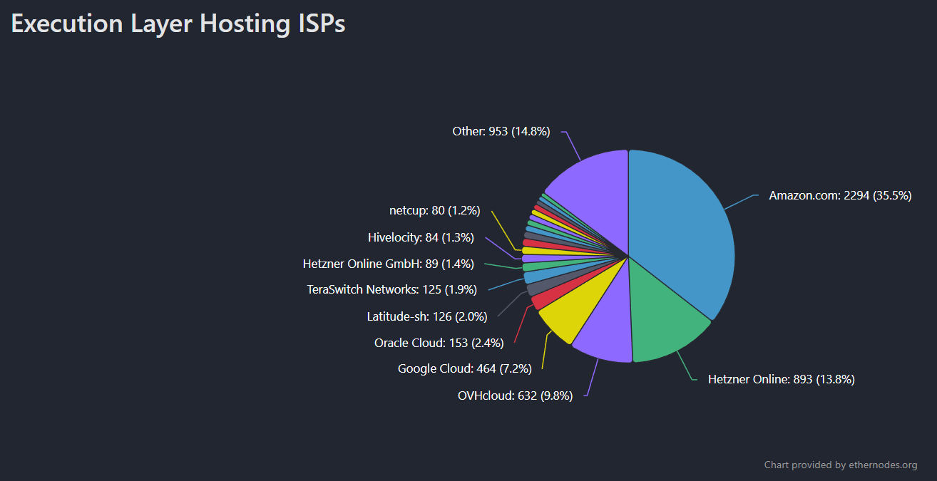The width and height of the screenshot is (937, 481).
Task: Click the Amazon.com: 2294 (35.5%) label
Action: (x=840, y=195)
